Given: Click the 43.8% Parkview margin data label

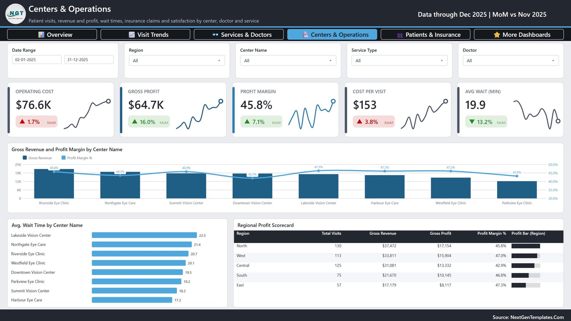Looking at the screenshot, I should (x=517, y=172).
